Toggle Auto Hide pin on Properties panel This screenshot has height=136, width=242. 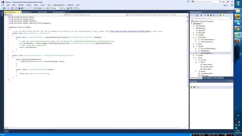(230, 81)
